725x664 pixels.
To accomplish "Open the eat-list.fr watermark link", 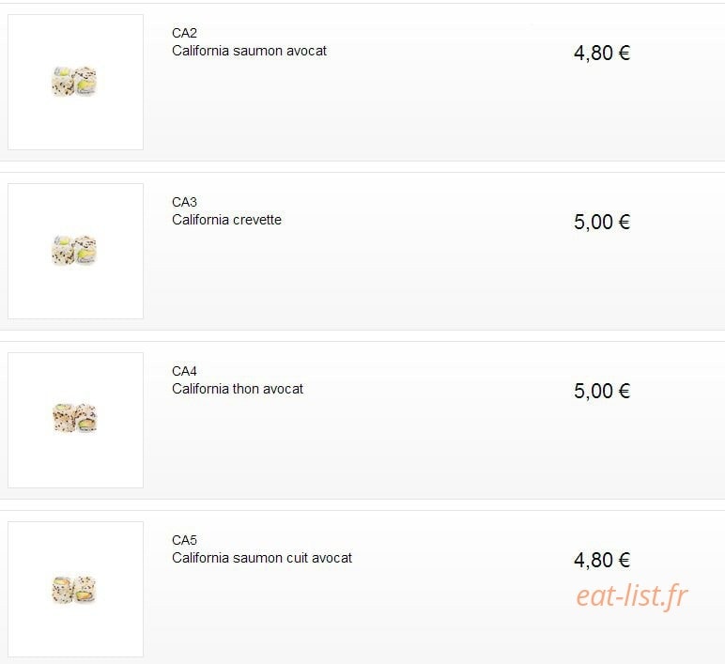I will coord(632,596).
